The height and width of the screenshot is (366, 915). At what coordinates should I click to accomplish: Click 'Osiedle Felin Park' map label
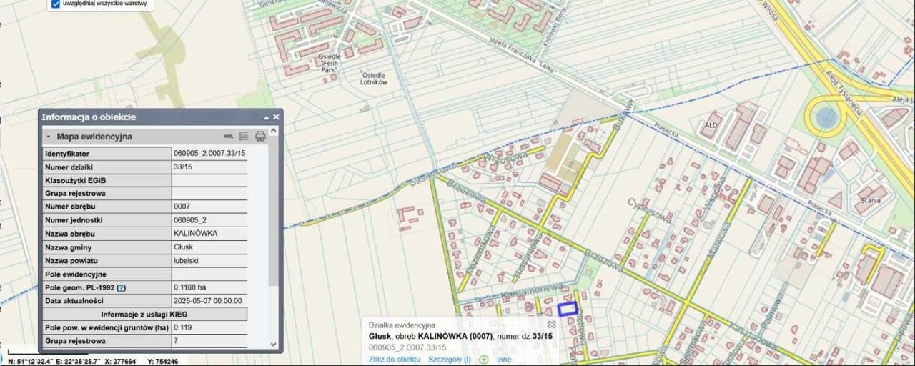tap(328, 63)
